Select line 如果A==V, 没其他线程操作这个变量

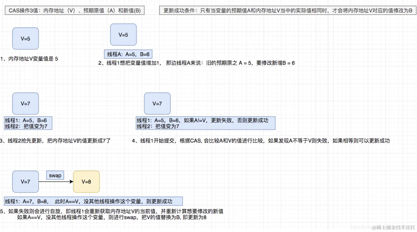click(112, 217)
